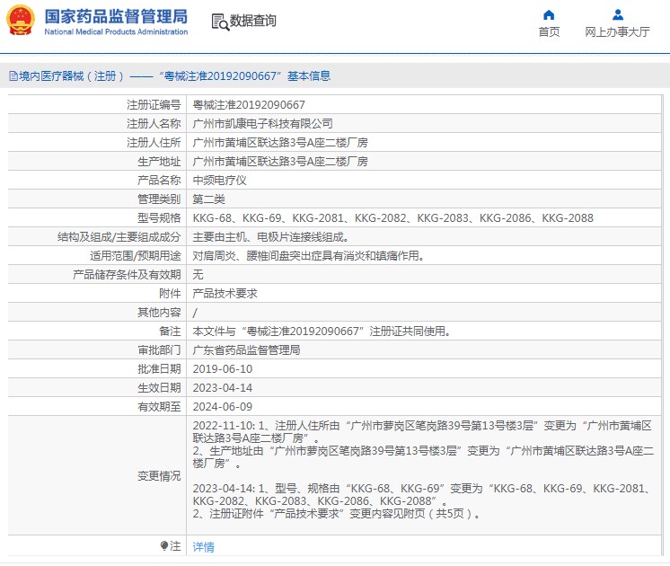Open the 网上办事大厅 user icon

(x=617, y=15)
